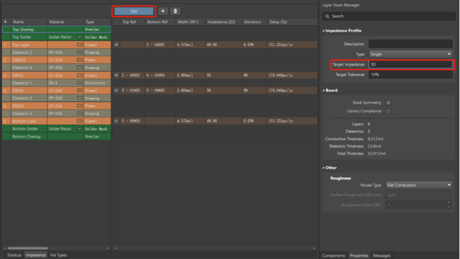Open material picker for SIN03 row
460x259 pixels.
click(79, 75)
